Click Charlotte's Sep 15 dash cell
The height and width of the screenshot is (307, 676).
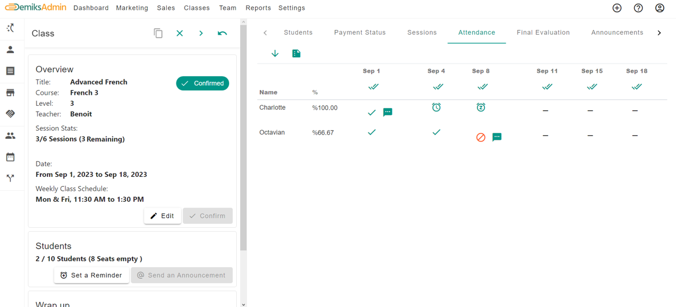coord(590,111)
